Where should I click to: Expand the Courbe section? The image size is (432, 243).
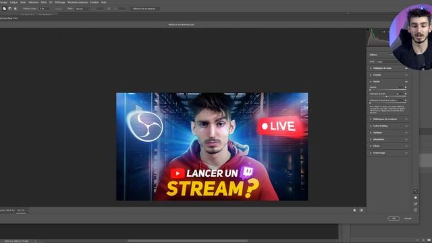[371, 75]
